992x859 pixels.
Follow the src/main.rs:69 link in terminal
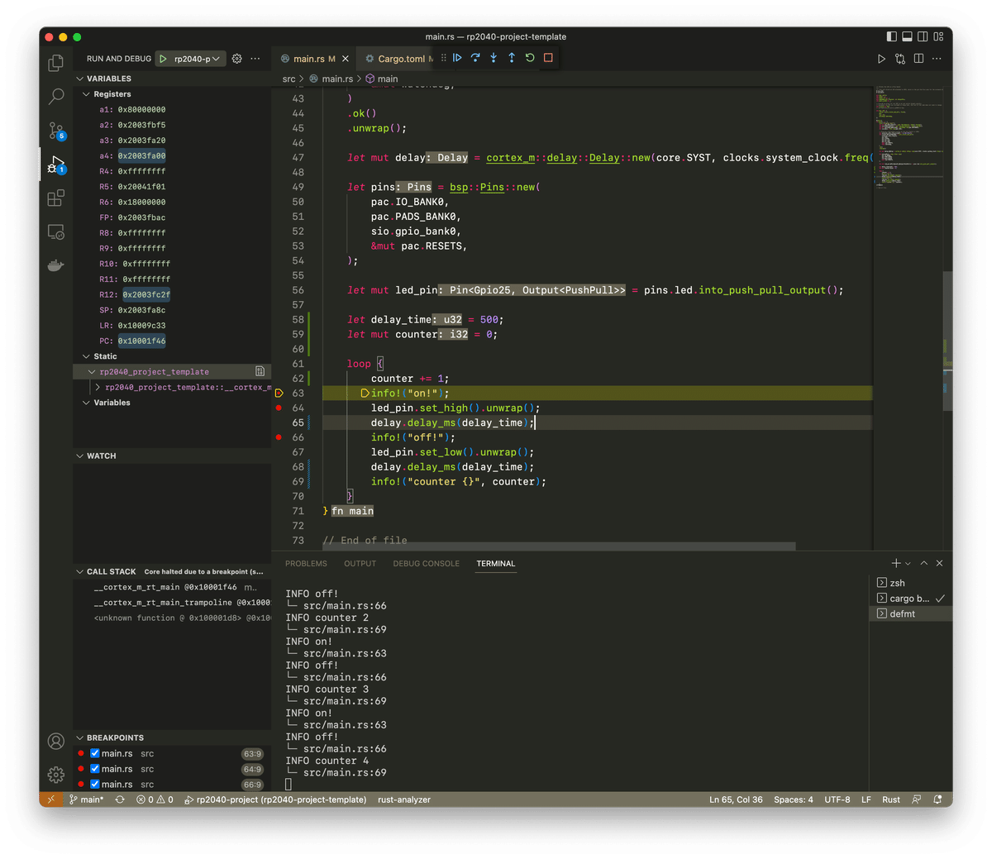pyautogui.click(x=344, y=772)
